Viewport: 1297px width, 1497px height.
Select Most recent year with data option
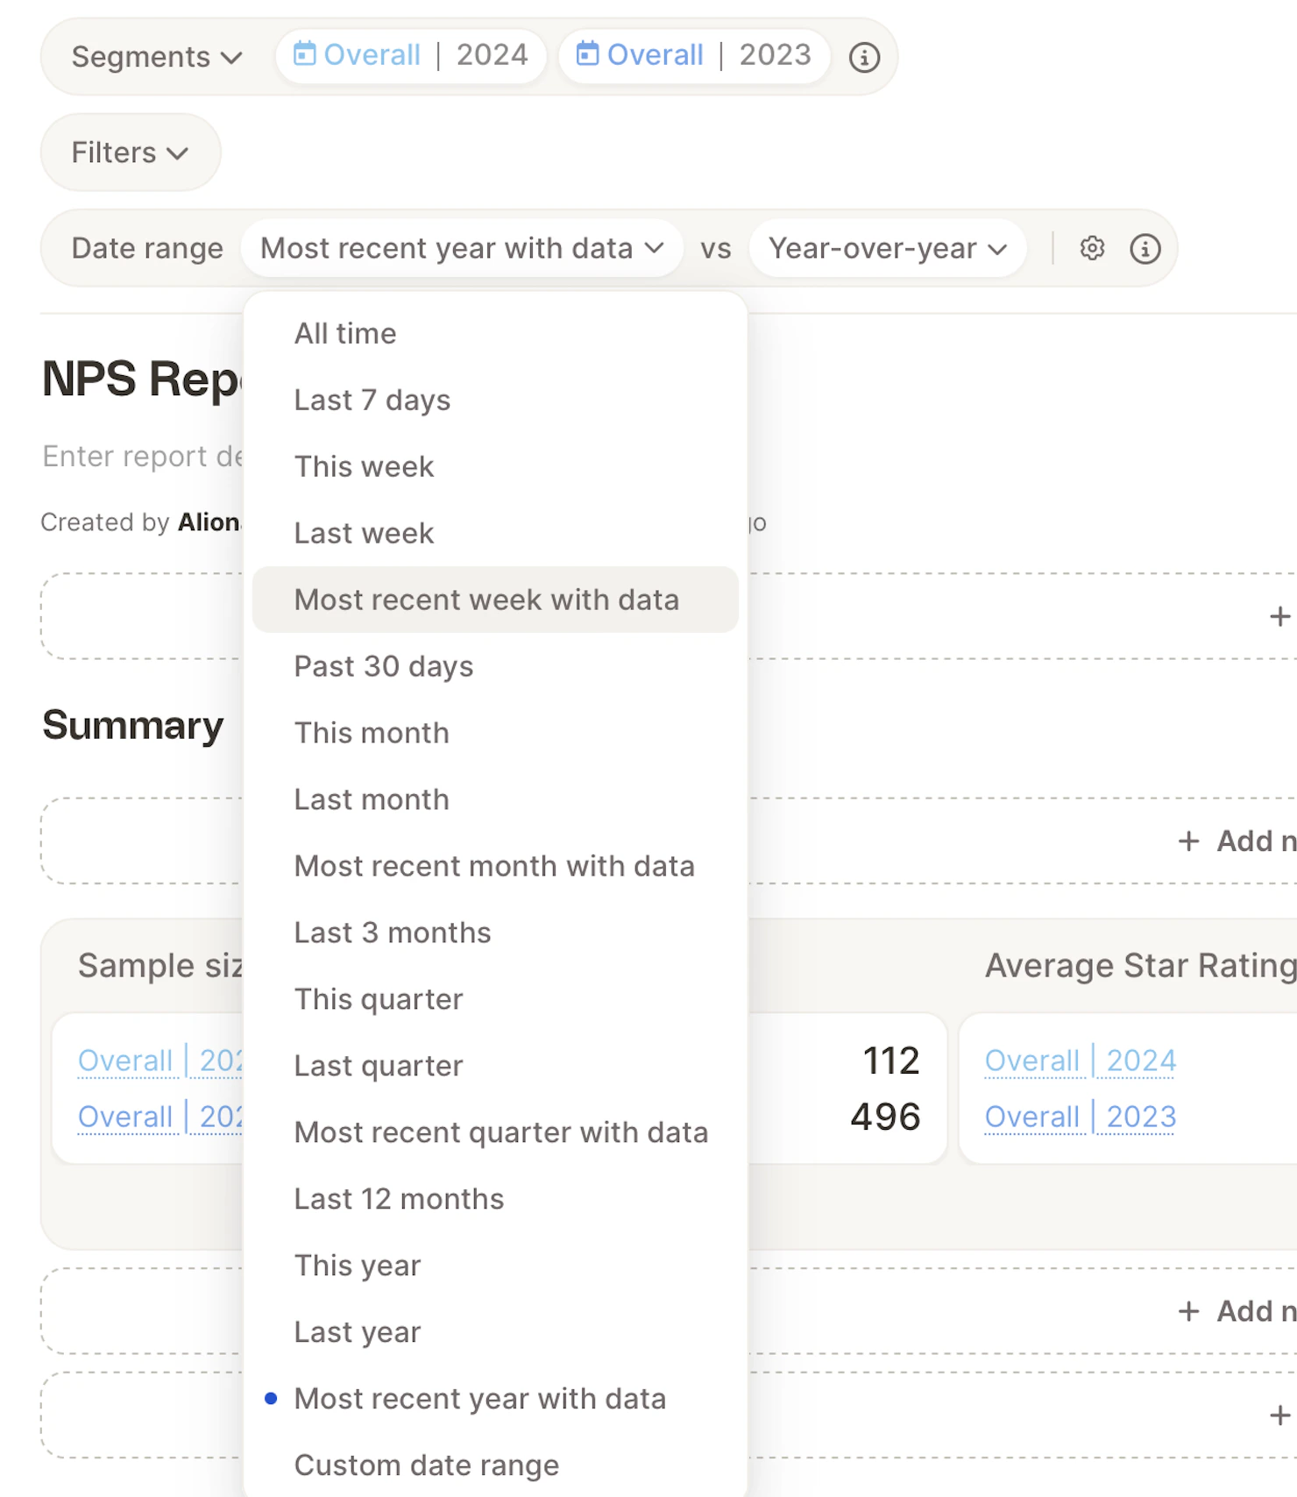[495, 1400]
